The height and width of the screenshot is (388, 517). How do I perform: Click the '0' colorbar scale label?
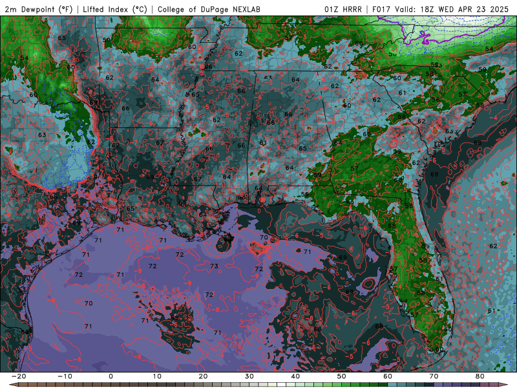[111, 376]
